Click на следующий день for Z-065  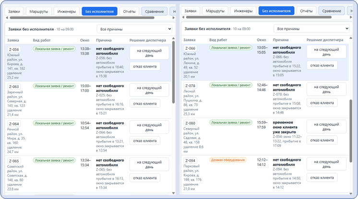149,165
